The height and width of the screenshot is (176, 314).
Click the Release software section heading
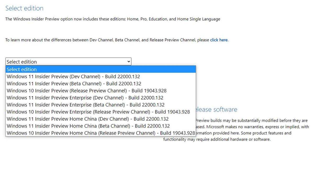(x=221, y=110)
